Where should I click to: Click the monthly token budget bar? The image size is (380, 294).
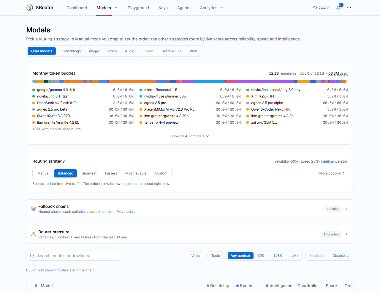tap(190, 81)
